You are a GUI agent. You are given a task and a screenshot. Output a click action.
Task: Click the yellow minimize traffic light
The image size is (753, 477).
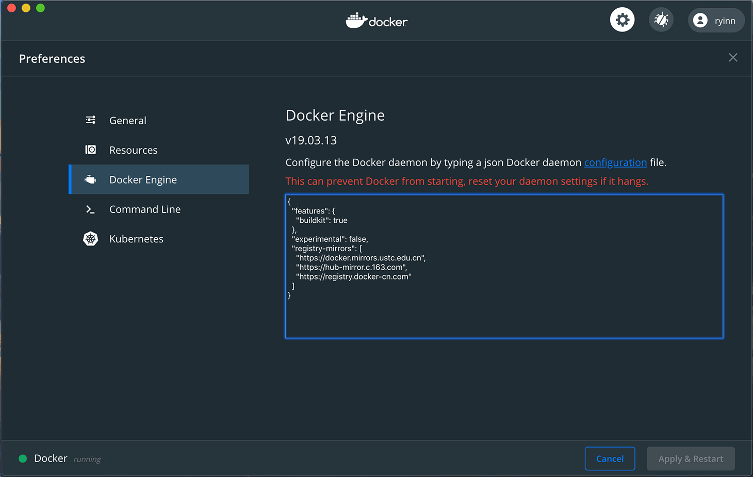(x=25, y=8)
